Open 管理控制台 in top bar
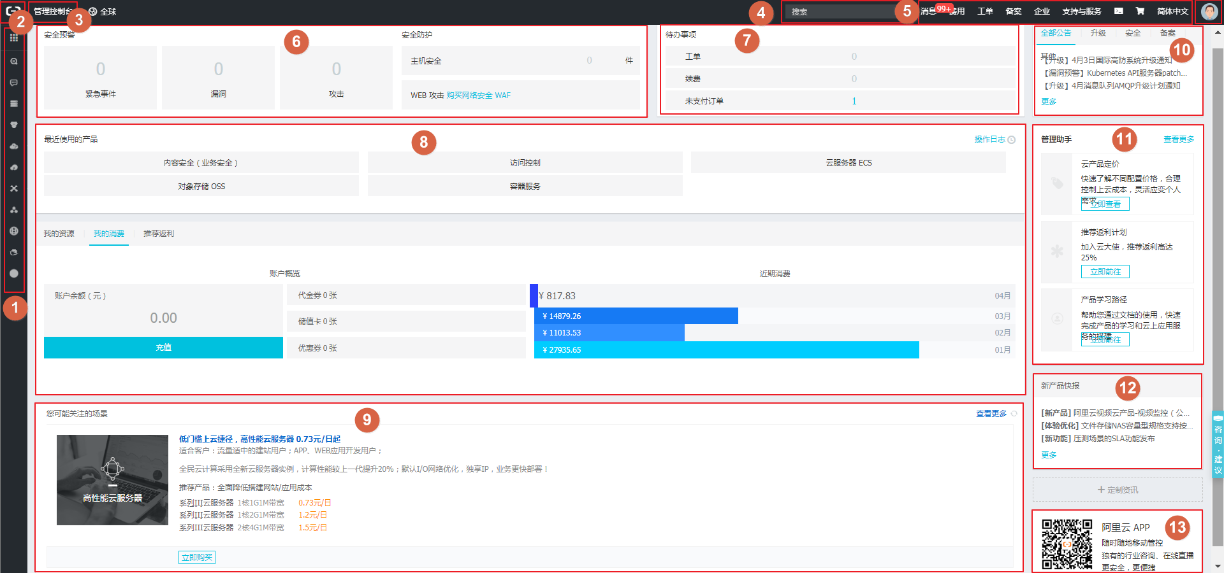This screenshot has width=1224, height=573. pyautogui.click(x=53, y=11)
